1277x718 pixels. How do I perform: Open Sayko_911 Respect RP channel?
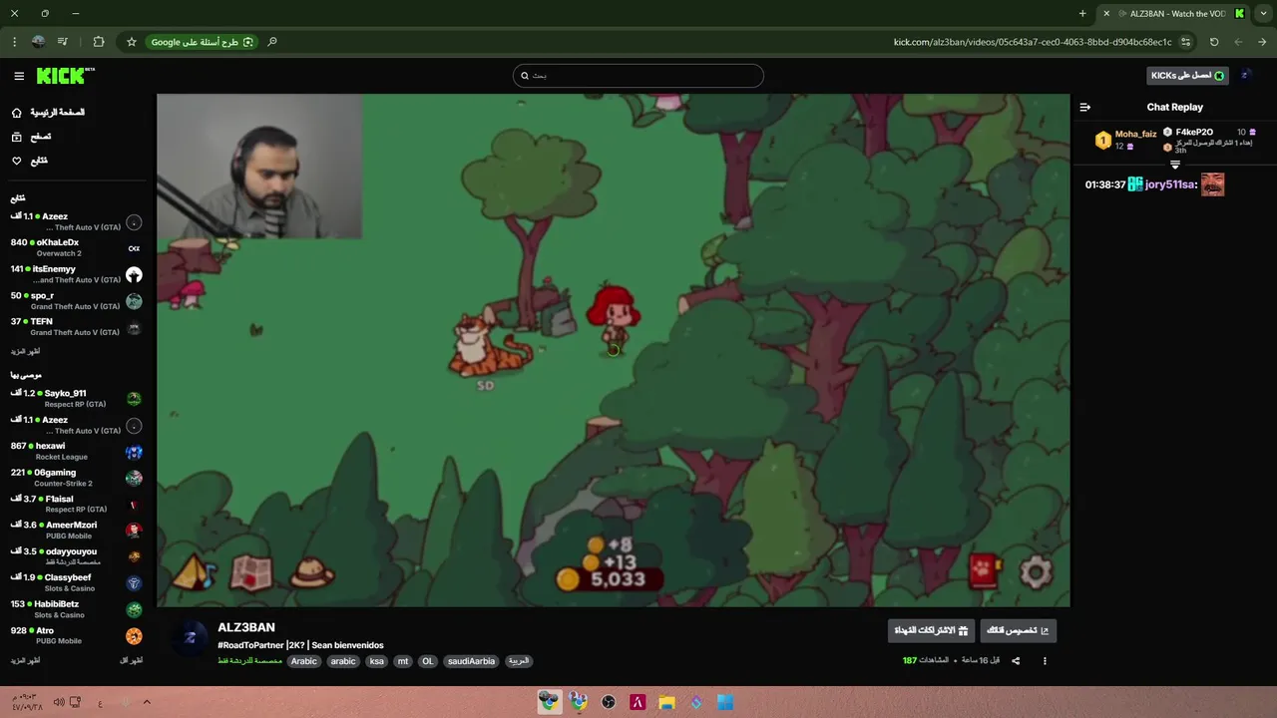76,399
